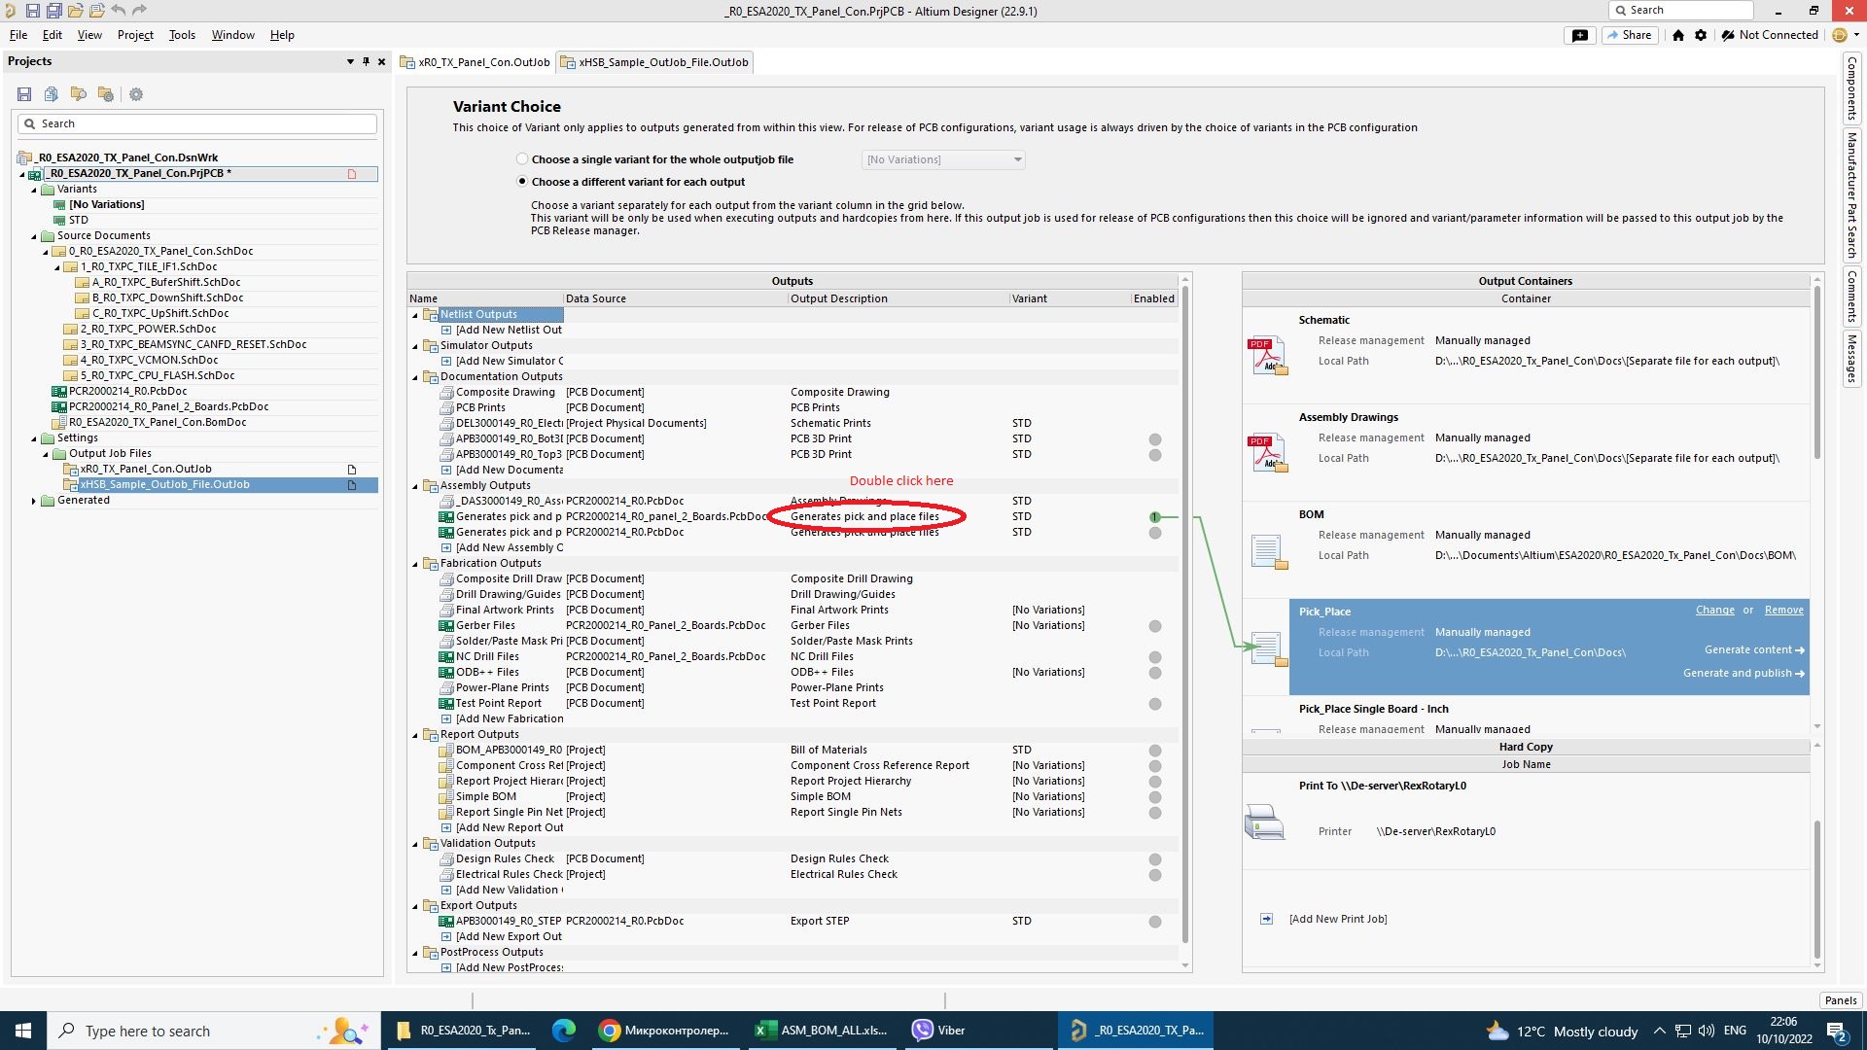Click Generate and publish link

pos(1744,674)
